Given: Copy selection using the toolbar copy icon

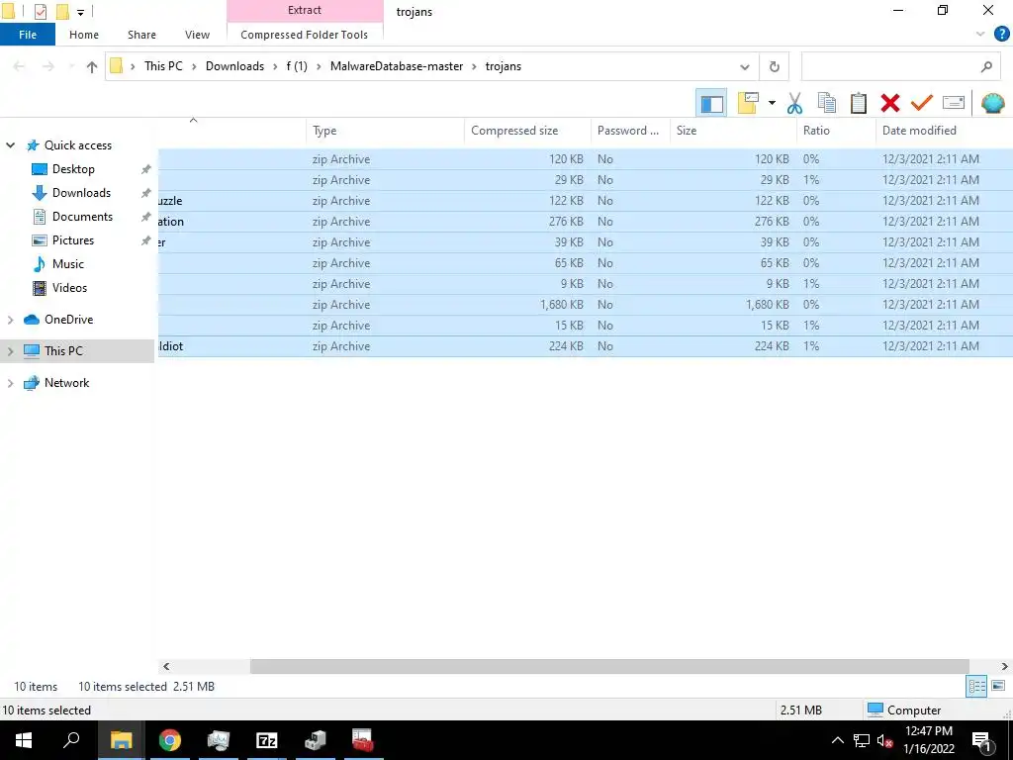Looking at the screenshot, I should tap(826, 103).
